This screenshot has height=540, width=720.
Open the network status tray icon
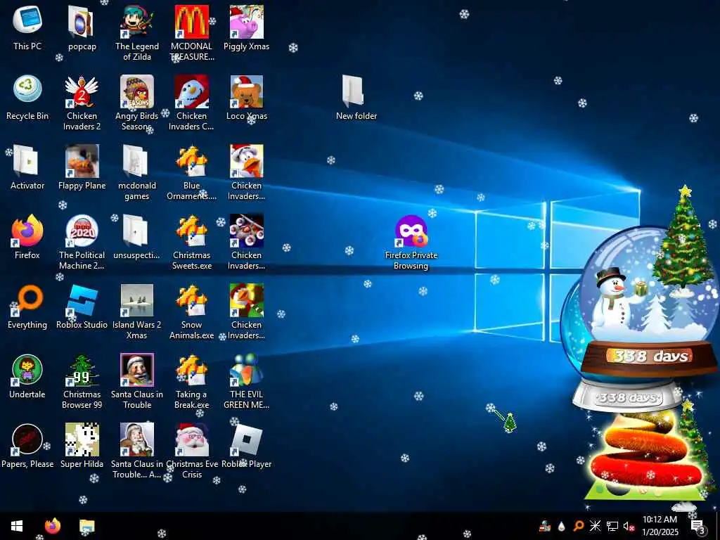tap(612, 526)
